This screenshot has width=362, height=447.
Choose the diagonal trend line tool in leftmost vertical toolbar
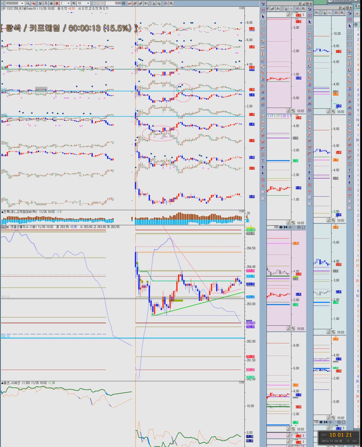point(263,67)
